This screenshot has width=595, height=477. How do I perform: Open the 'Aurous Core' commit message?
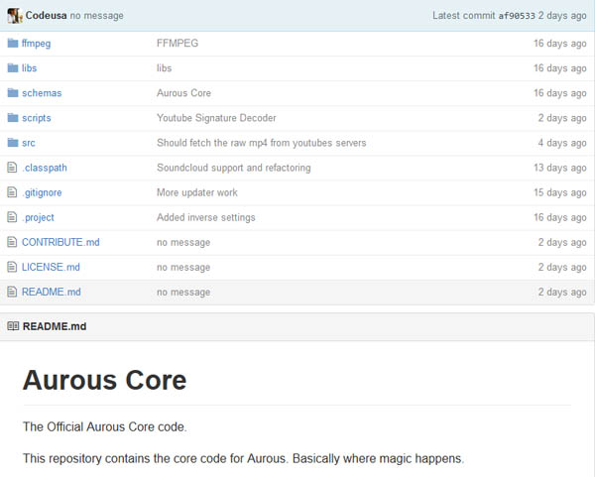pyautogui.click(x=184, y=93)
